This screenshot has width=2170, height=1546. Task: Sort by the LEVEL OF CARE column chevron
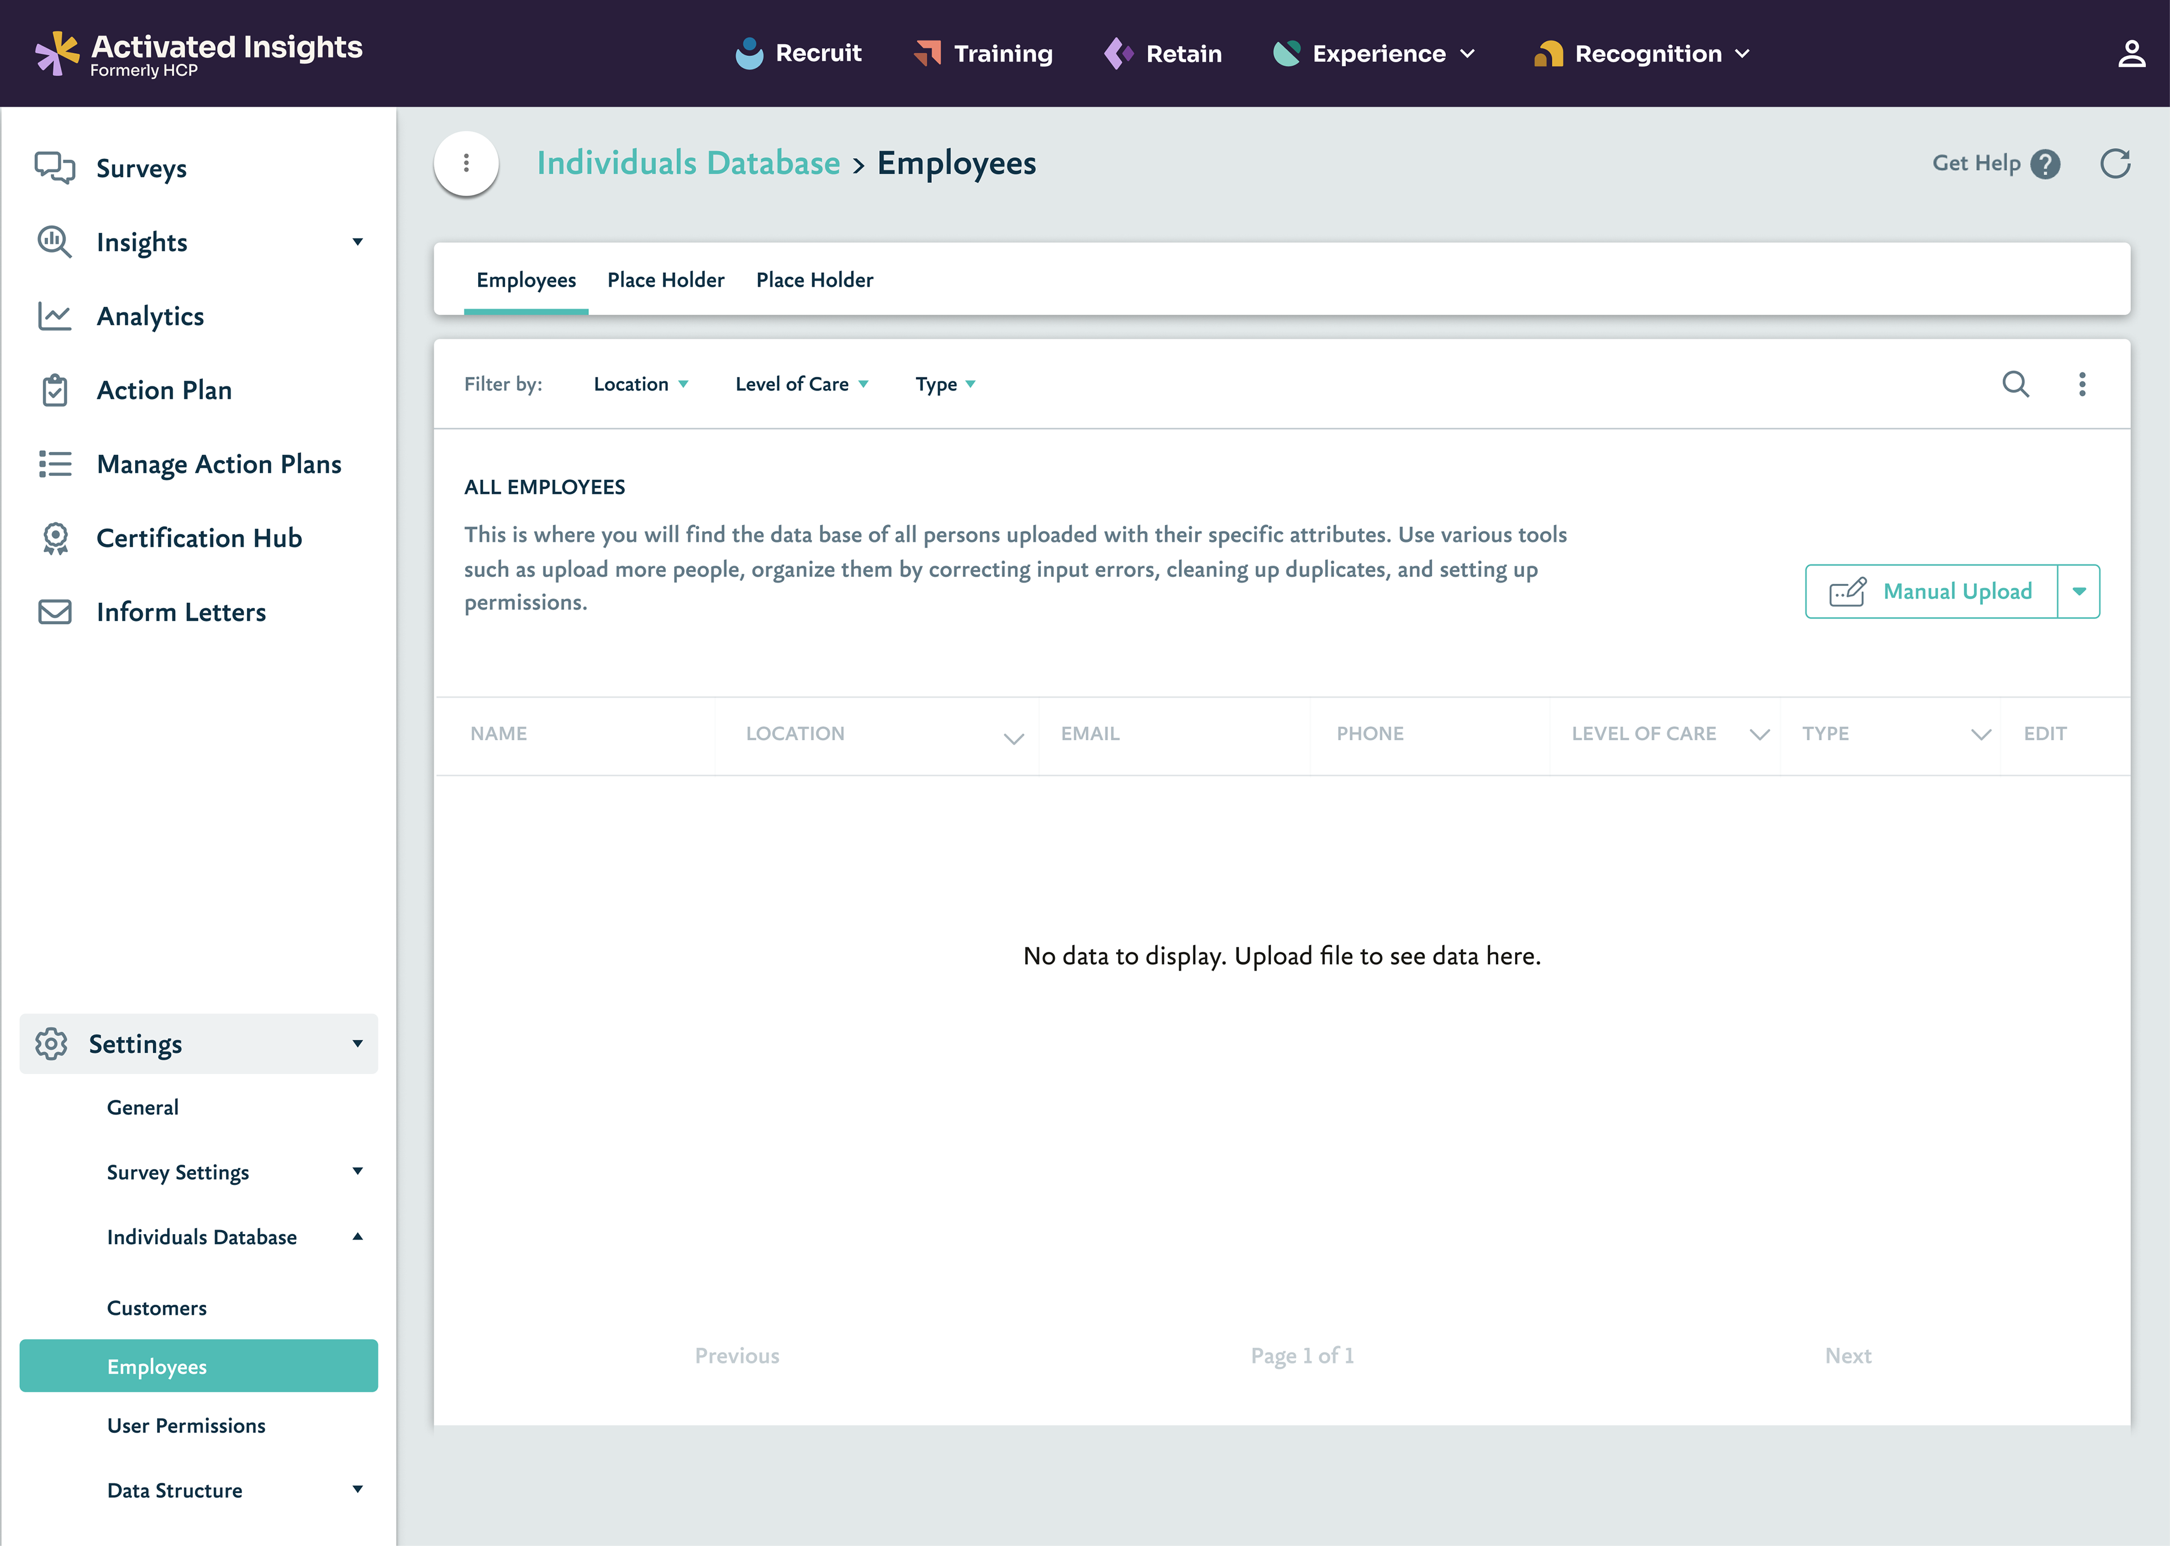tap(1760, 734)
